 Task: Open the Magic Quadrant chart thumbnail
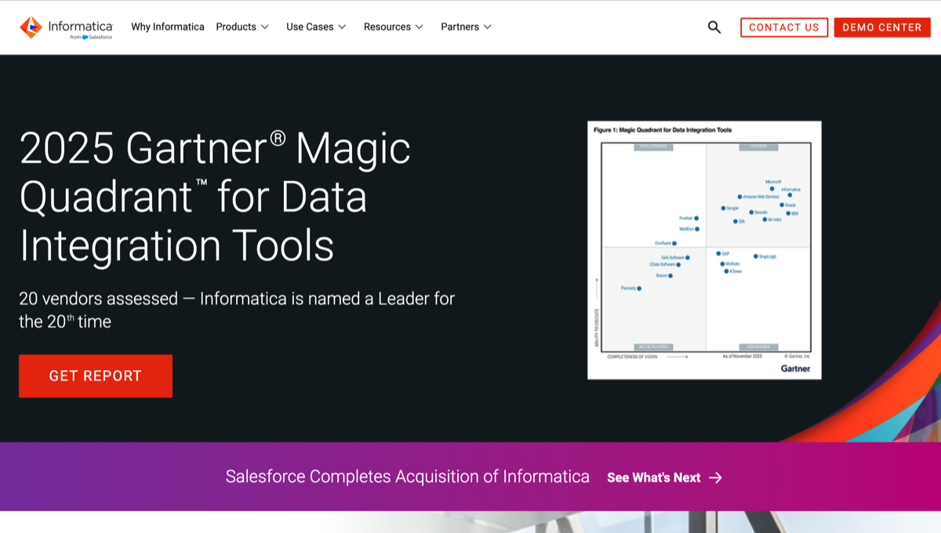coord(704,250)
